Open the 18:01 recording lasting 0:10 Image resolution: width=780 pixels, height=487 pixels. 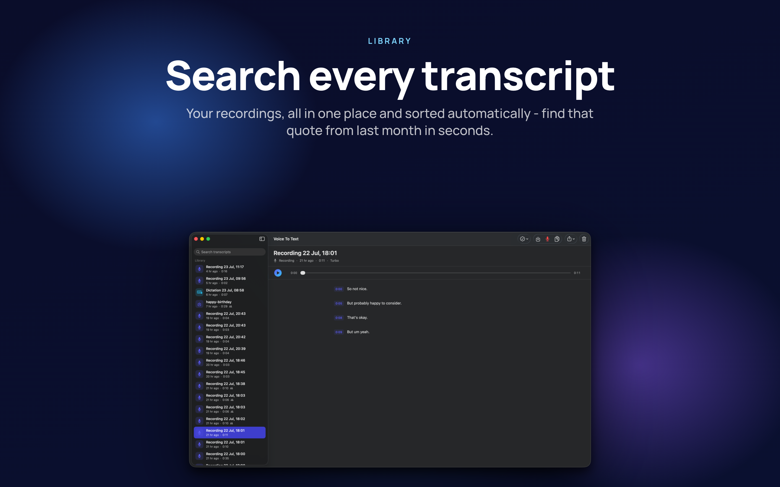229,444
